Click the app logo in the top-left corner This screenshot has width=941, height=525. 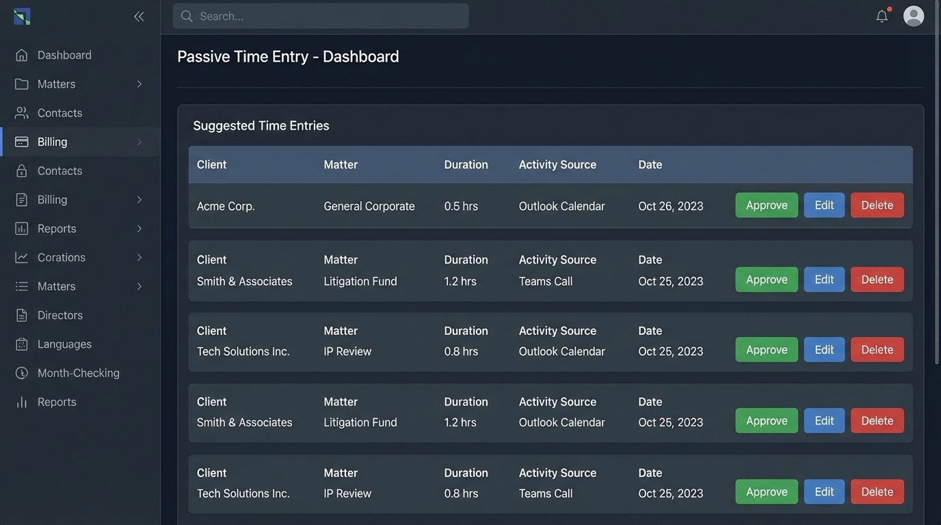point(22,16)
